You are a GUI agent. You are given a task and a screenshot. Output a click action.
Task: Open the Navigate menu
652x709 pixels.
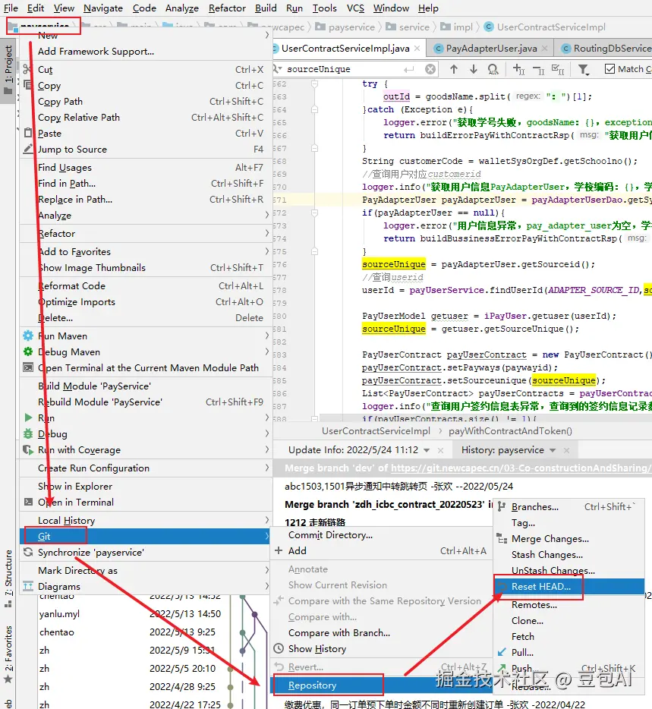(103, 8)
